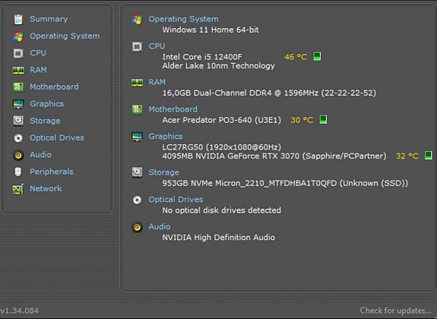Switch to the Operating System sidebar item
The height and width of the screenshot is (319, 437).
tap(65, 36)
